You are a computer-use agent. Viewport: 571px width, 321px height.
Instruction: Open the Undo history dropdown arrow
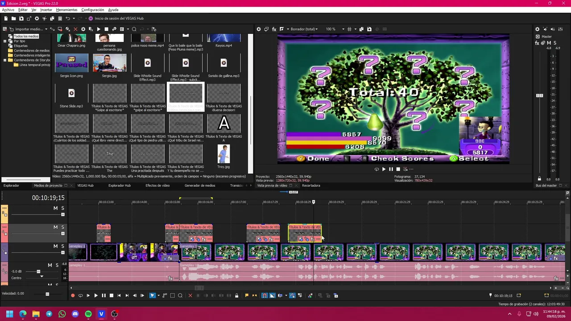74,18
